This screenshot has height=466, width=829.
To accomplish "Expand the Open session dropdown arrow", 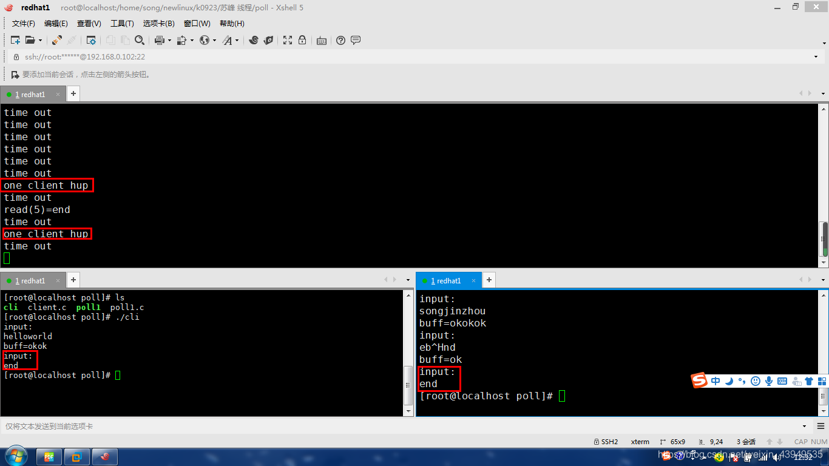I will pyautogui.click(x=41, y=41).
